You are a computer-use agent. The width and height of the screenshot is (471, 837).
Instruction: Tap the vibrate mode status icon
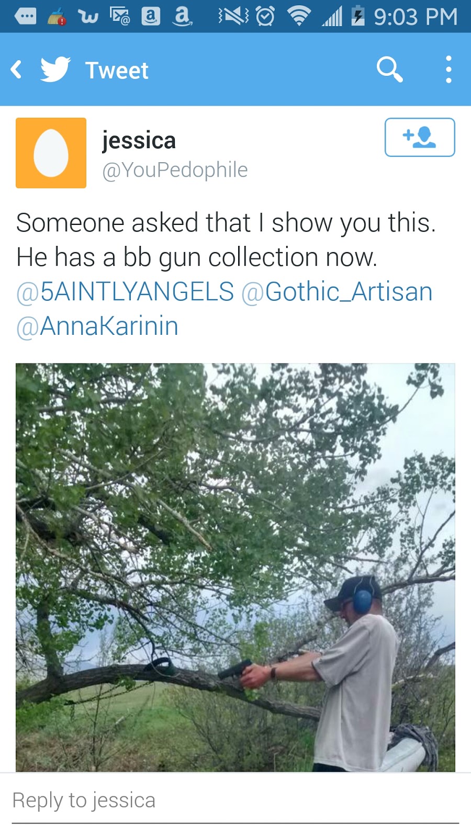pyautogui.click(x=233, y=17)
